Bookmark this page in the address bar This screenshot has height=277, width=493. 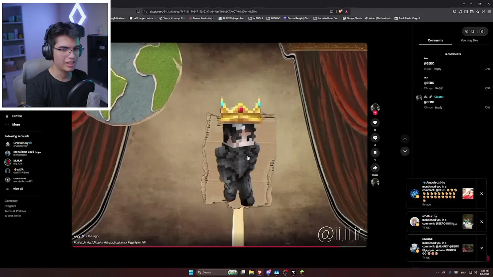(138, 12)
